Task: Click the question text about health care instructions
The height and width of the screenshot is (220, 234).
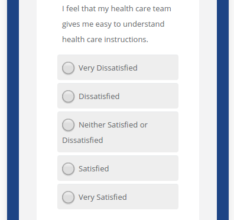Action: [x=116, y=24]
